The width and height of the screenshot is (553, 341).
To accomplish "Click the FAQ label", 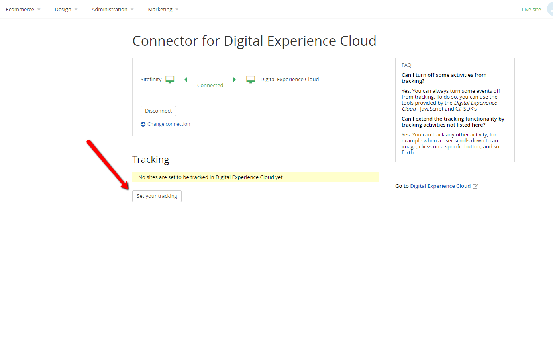I will [x=406, y=65].
